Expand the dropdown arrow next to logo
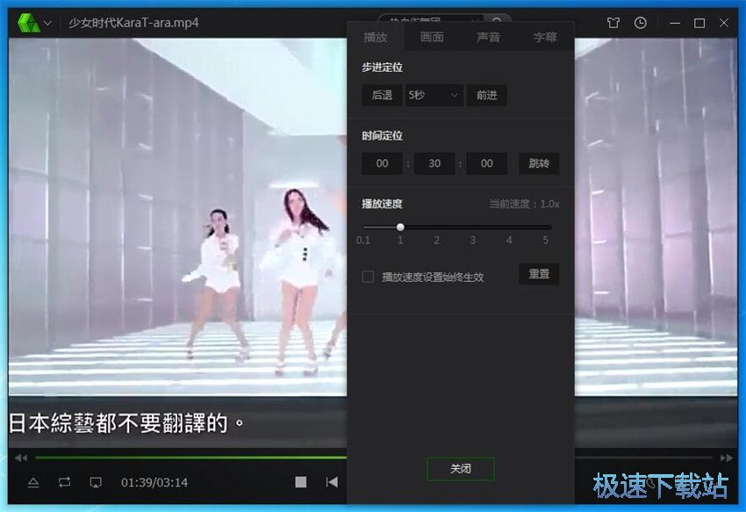Viewport: 746px width, 512px height. pyautogui.click(x=47, y=23)
